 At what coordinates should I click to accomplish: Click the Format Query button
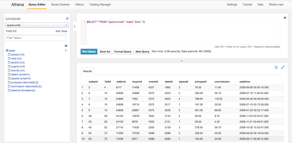123,51
